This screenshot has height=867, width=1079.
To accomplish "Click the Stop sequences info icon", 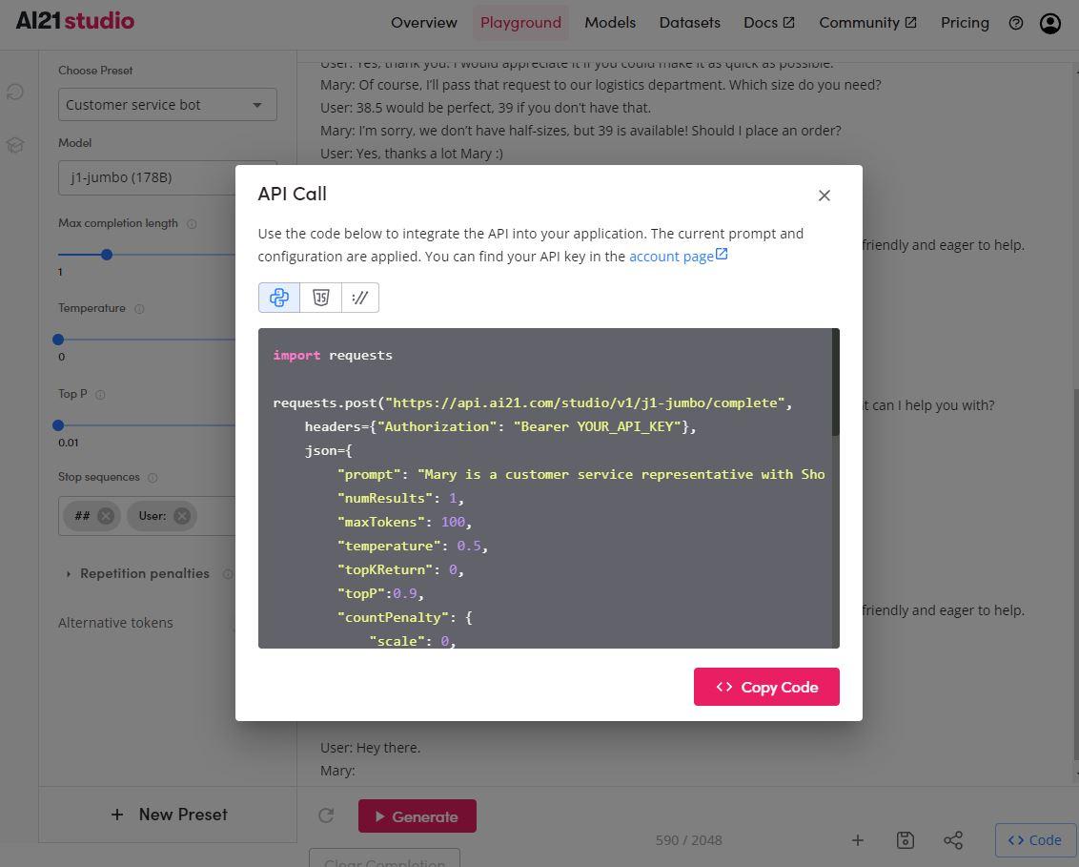I will pos(153,477).
